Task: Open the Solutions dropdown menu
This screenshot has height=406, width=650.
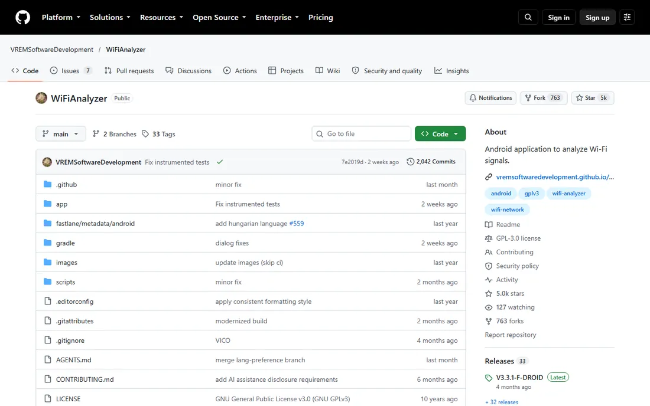Action: click(x=110, y=17)
